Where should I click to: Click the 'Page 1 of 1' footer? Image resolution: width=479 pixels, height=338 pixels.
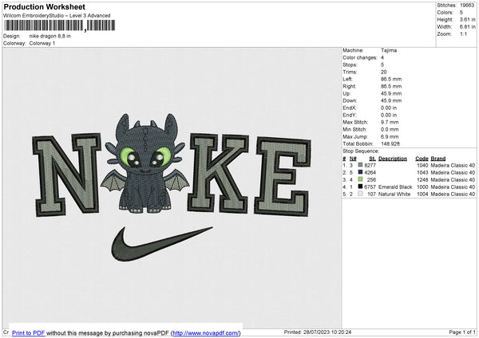(462, 332)
